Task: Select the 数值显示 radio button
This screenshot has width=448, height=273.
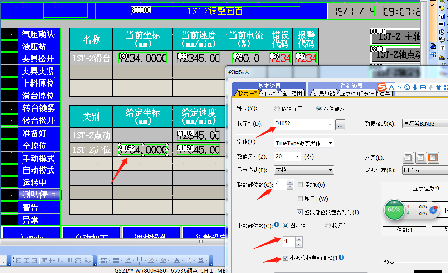Action: coord(277,108)
